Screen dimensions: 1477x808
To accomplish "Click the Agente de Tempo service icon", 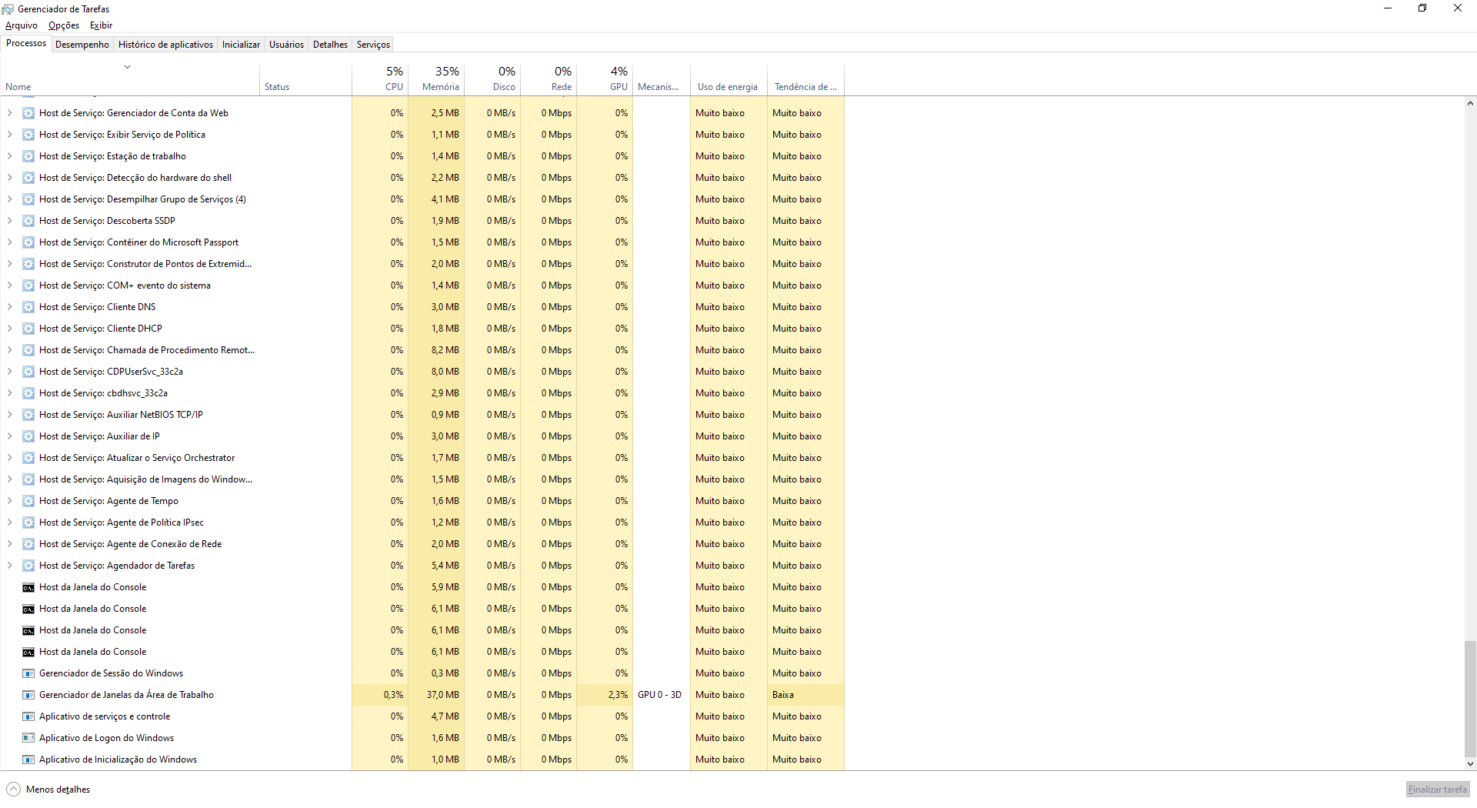I will coord(28,501).
